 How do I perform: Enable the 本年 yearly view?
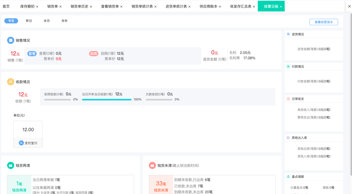pyautogui.click(x=64, y=21)
